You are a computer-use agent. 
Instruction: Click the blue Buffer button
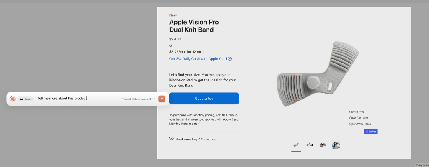(x=371, y=132)
